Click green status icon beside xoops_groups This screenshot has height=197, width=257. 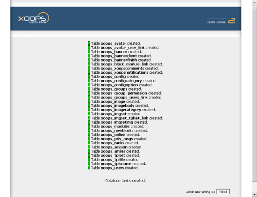pos(89,89)
